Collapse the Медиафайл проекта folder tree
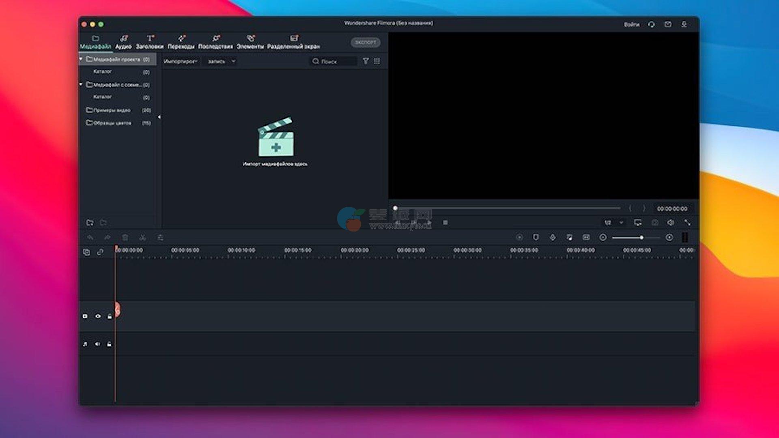Image resolution: width=779 pixels, height=438 pixels. pyautogui.click(x=81, y=59)
